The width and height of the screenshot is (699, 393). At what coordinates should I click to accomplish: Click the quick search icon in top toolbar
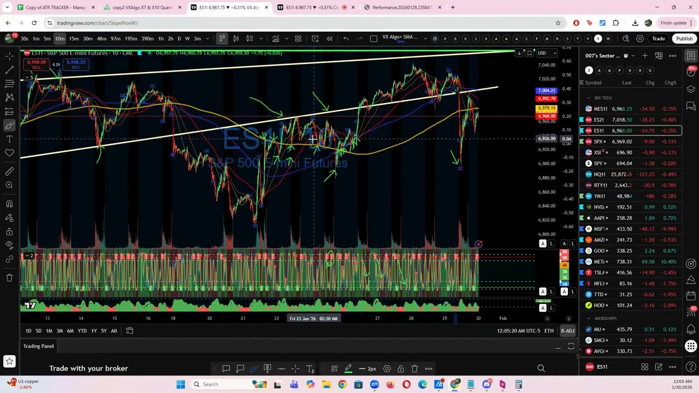(x=626, y=39)
